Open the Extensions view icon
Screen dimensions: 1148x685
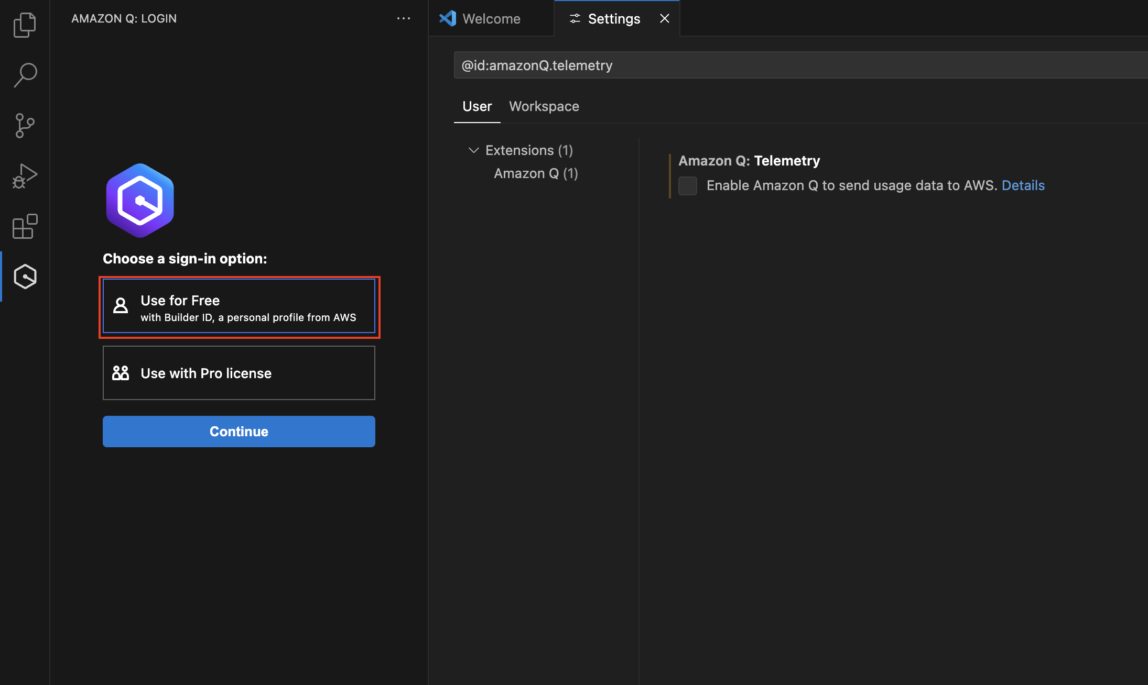(x=25, y=226)
